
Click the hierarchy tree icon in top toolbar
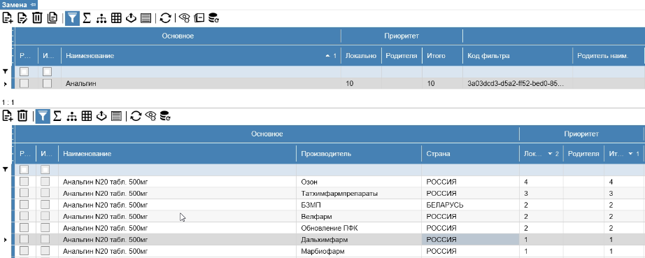pos(101,18)
